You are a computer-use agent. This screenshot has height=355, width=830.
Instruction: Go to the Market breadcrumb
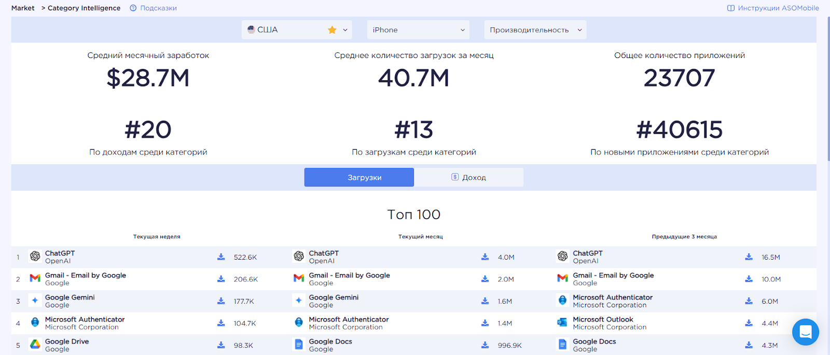(23, 8)
